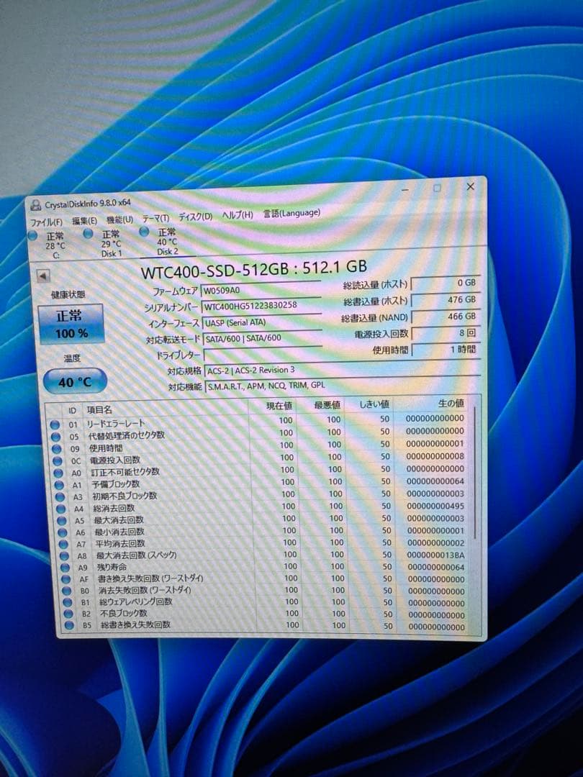Screen dimensions: 583x777
Task: Click the CrystalDiskInfo title bar icon
Action: tap(36, 205)
